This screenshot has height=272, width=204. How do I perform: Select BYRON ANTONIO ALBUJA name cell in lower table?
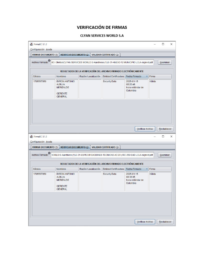pos(67,181)
